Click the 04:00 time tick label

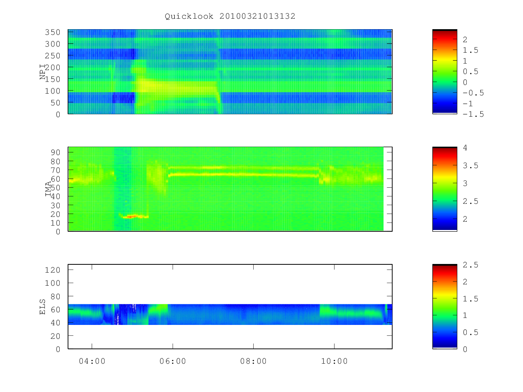click(92, 361)
